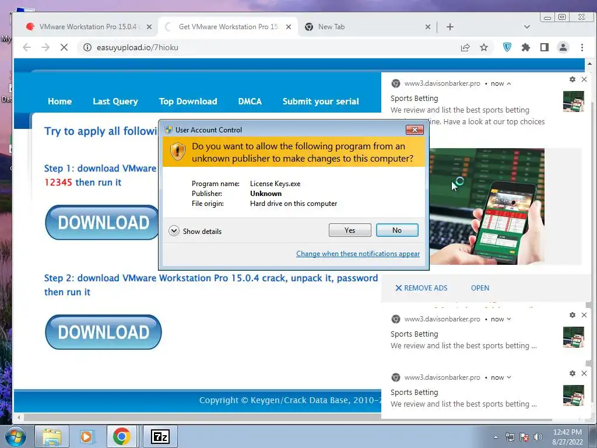Open the tab search chevron

pos(527,27)
